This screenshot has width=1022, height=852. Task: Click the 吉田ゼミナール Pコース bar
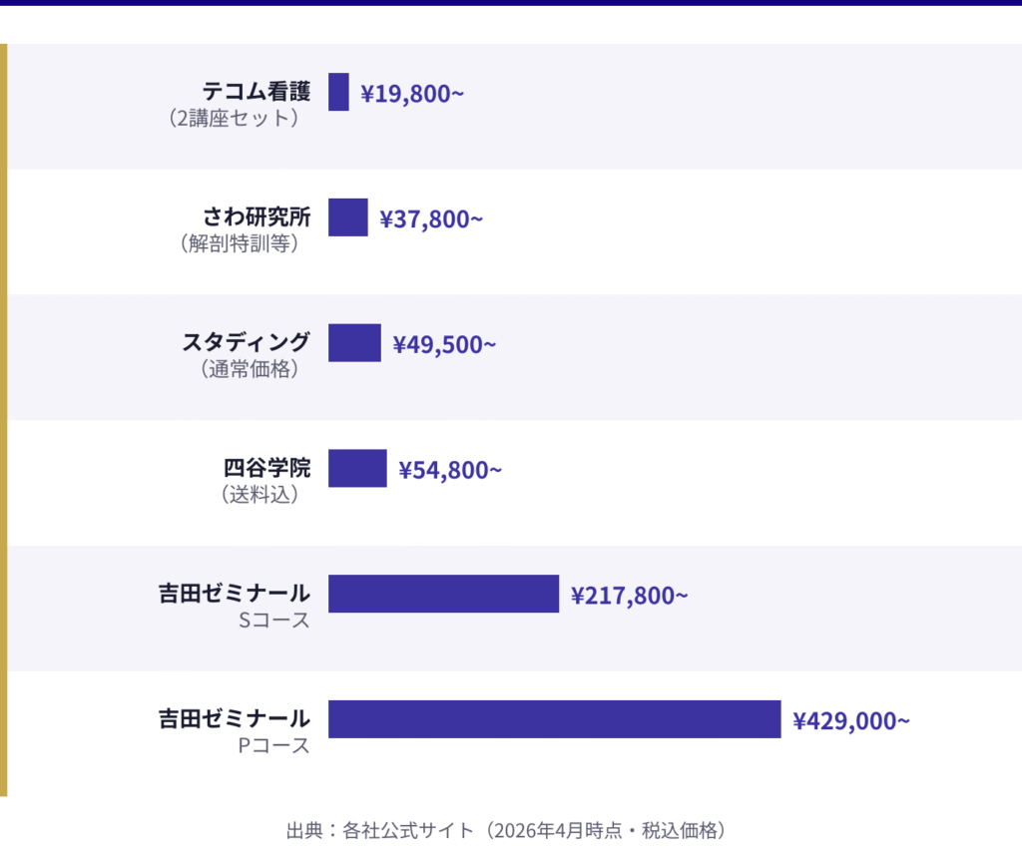coord(554,719)
